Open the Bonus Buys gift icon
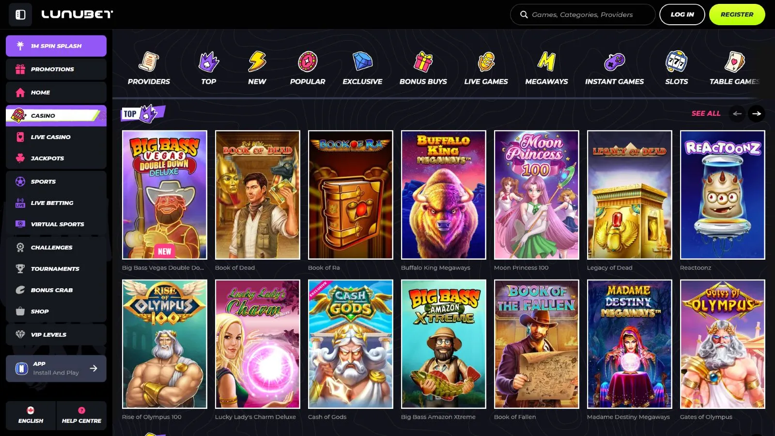The image size is (775, 436). pos(423,62)
